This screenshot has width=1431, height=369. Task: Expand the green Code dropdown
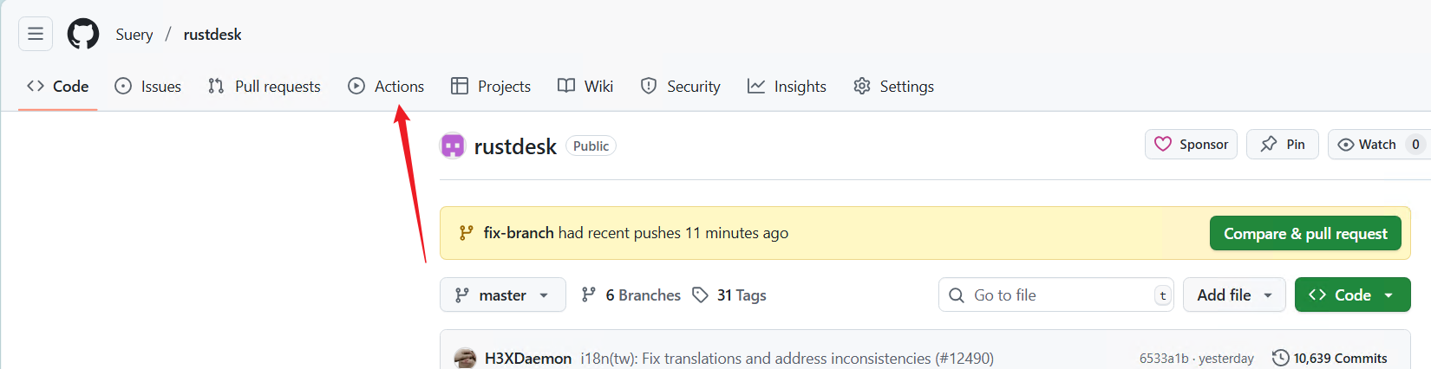coord(1353,295)
